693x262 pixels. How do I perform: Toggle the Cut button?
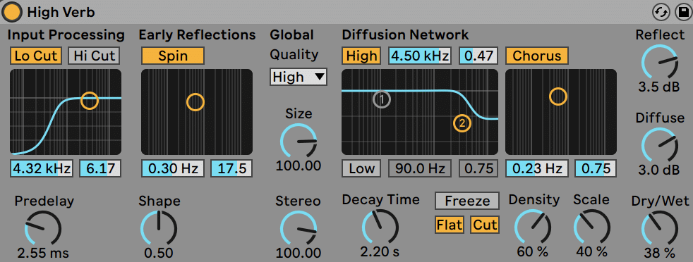485,225
